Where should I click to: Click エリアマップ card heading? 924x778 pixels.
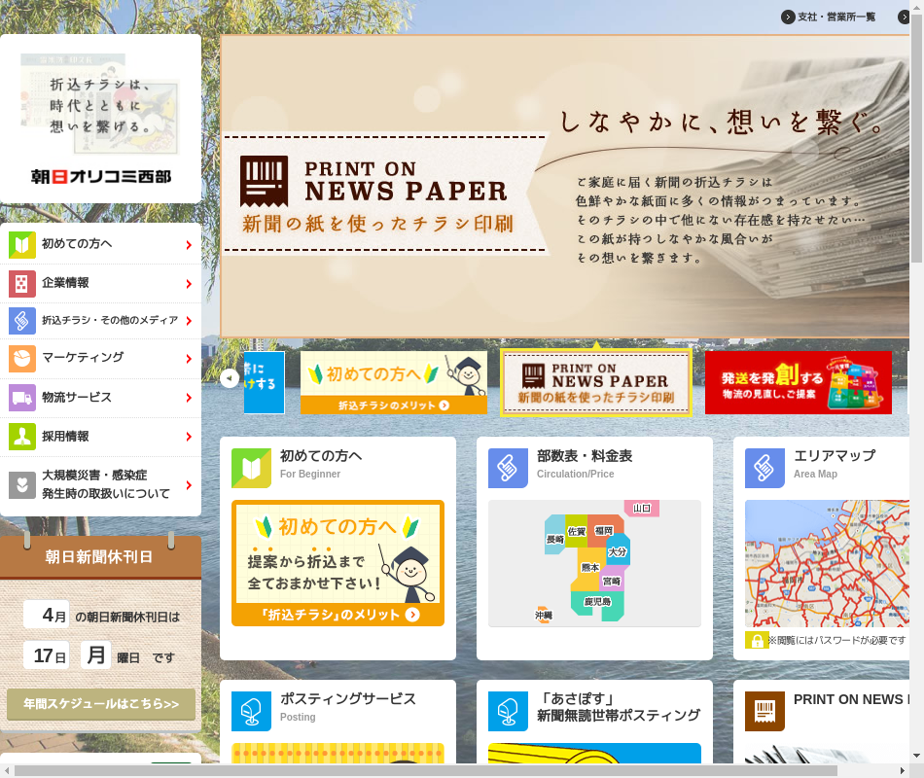pos(835,456)
